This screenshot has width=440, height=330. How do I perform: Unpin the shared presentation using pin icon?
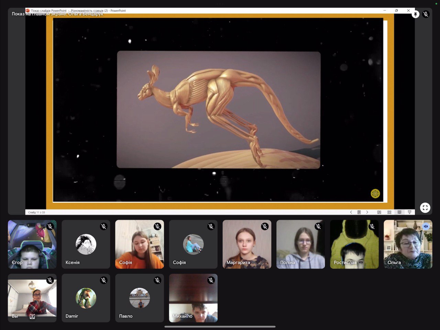[416, 14]
